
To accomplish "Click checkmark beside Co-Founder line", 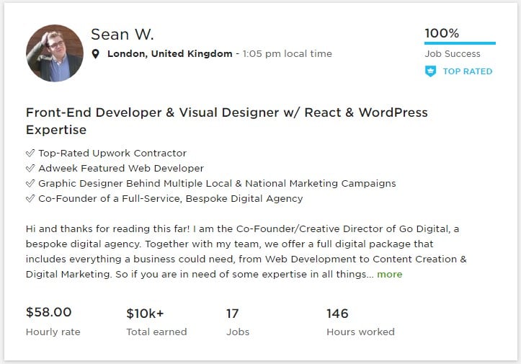I will pyautogui.click(x=30, y=198).
